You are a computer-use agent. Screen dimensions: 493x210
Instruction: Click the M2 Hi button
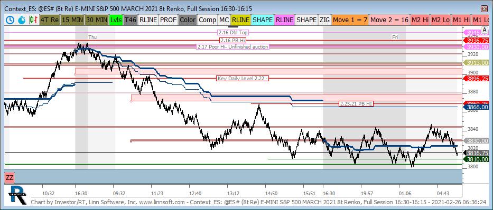pyautogui.click(x=420, y=20)
